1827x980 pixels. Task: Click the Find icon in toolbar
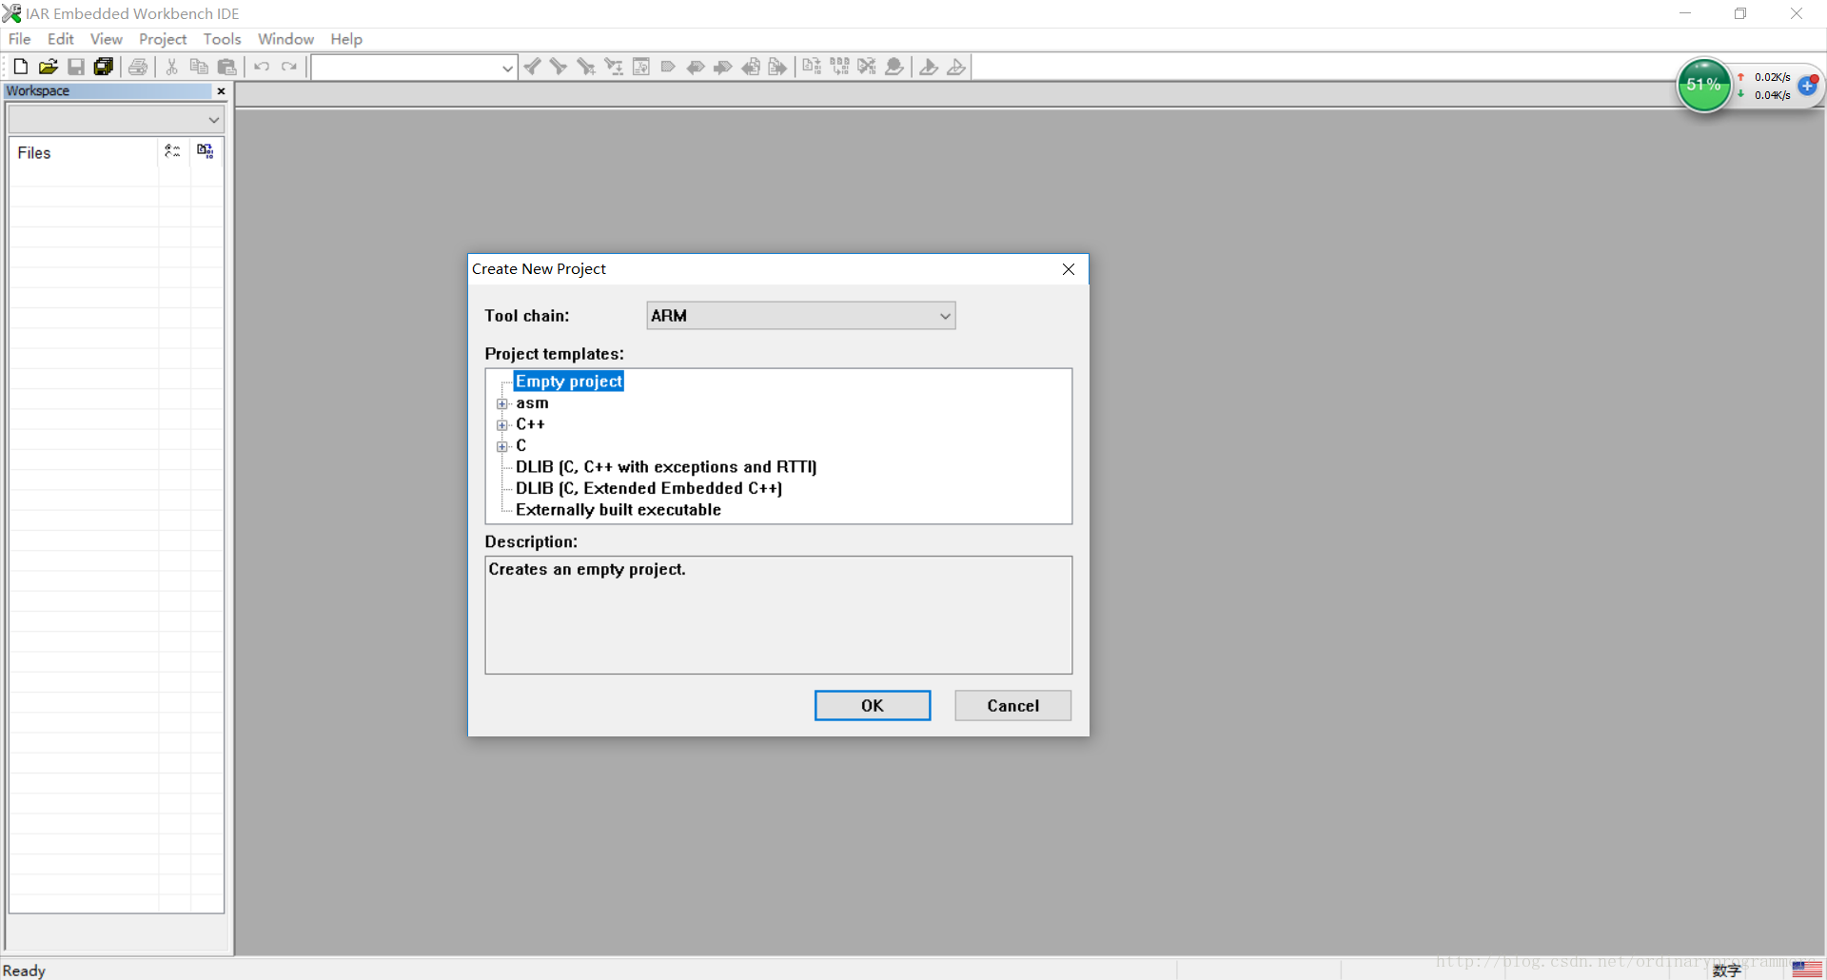586,67
